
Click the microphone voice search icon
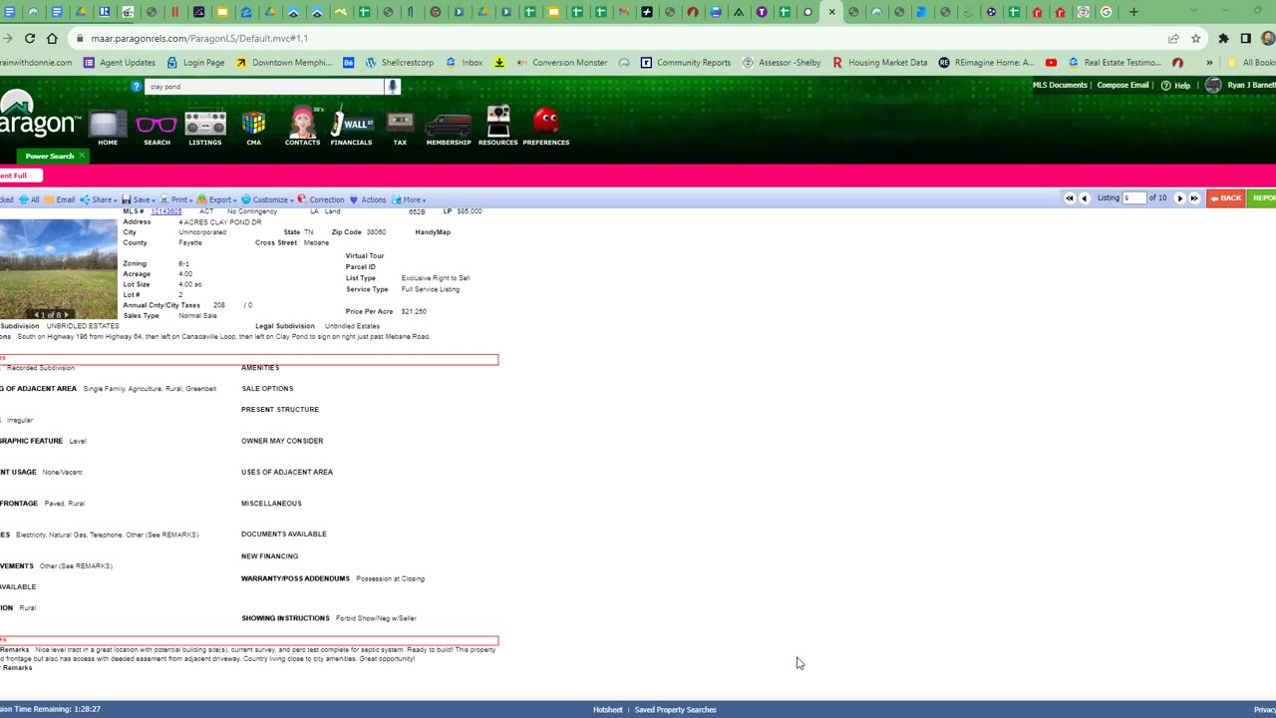pyautogui.click(x=393, y=87)
